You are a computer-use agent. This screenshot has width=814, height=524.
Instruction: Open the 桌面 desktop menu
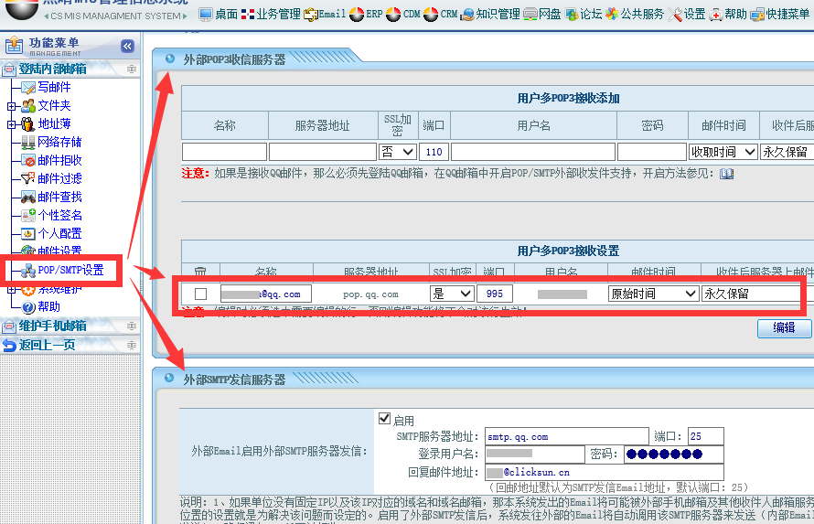tap(219, 14)
